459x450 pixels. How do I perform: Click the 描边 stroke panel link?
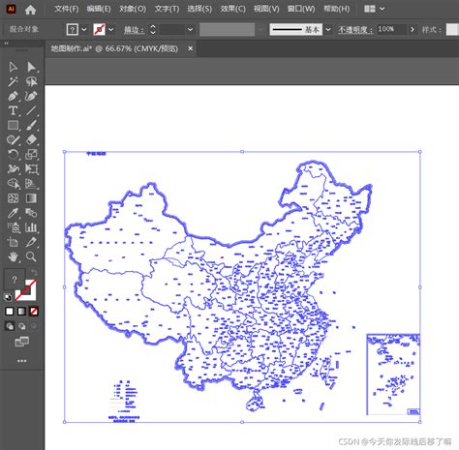point(134,30)
